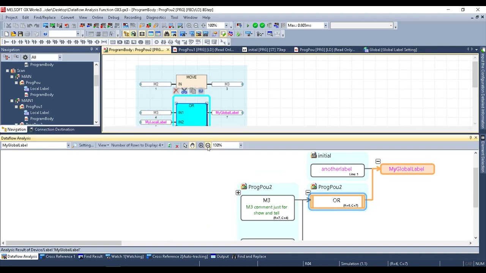Select the Dataflow hand pan tool
This screenshot has width=486, height=273.
click(193, 145)
